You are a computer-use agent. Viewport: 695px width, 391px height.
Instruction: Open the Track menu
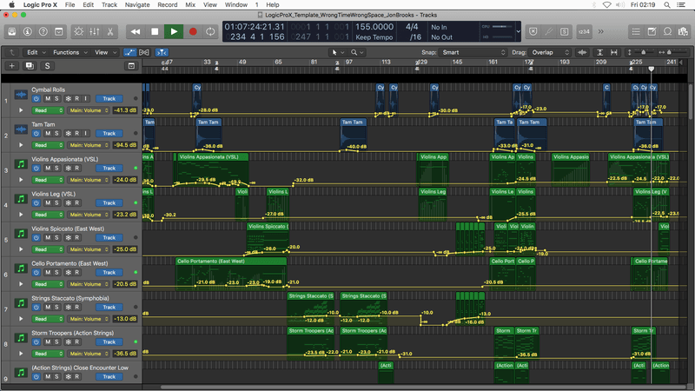click(109, 4)
